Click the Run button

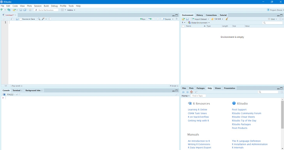click(142, 19)
